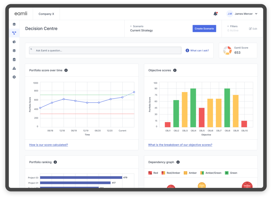Select the Company X tab
The height and width of the screenshot is (198, 272).
tap(46, 14)
